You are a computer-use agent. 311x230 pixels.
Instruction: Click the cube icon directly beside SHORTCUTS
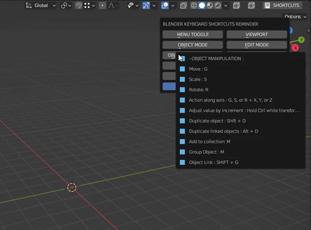pyautogui.click(x=251, y=5)
